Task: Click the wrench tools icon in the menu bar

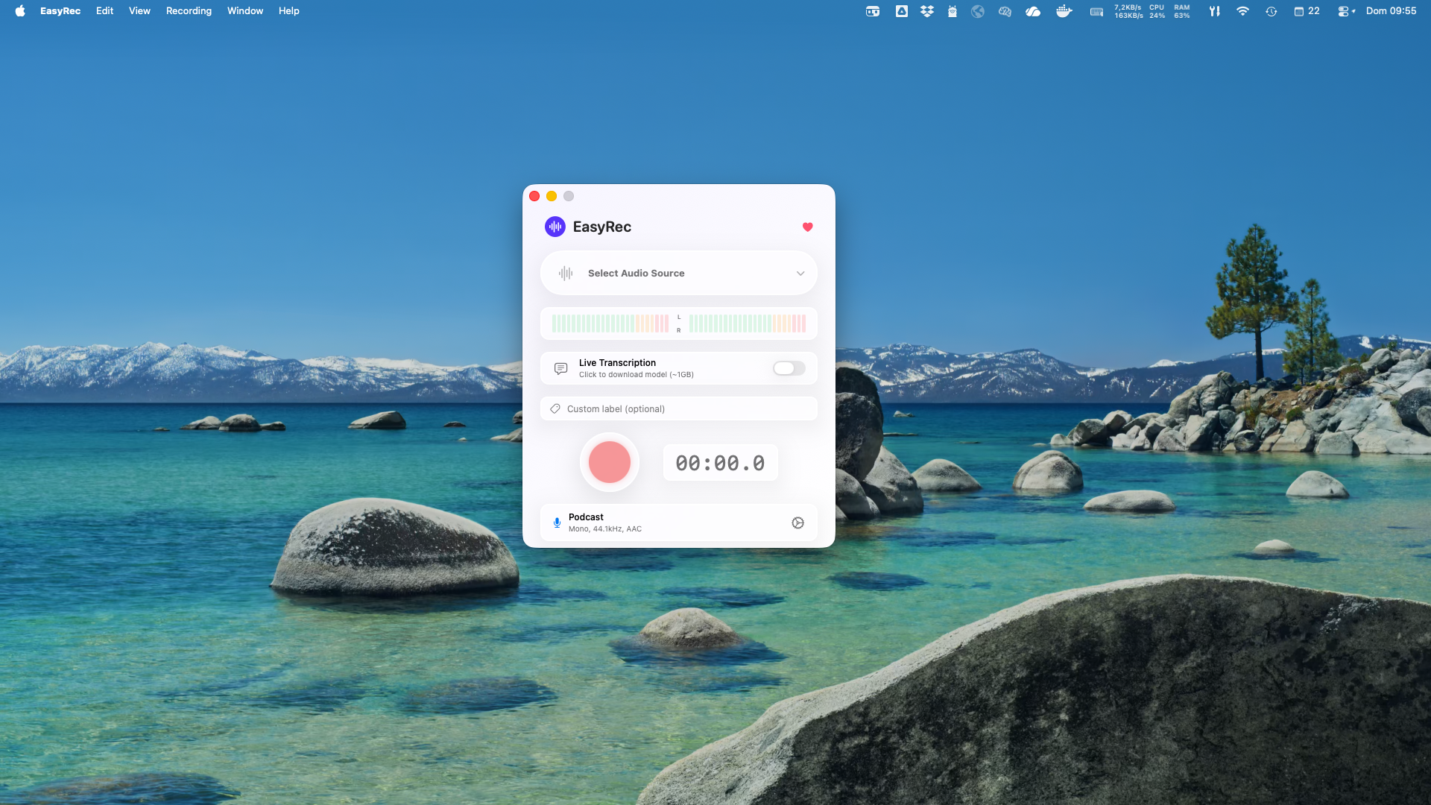Action: (x=1215, y=11)
